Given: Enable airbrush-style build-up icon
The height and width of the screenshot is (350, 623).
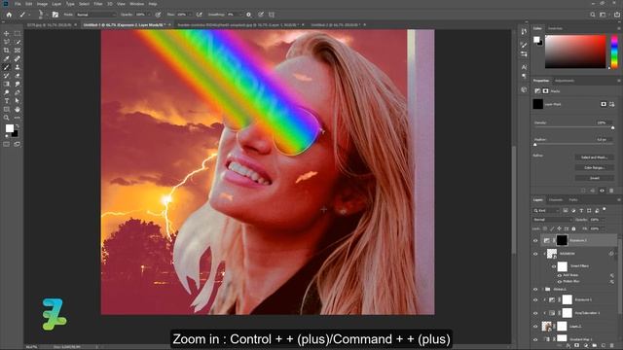Looking at the screenshot, I should click(200, 15).
